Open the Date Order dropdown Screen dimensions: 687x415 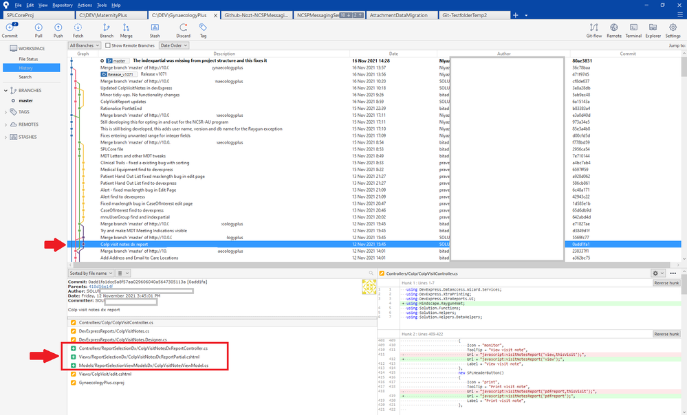[174, 45]
